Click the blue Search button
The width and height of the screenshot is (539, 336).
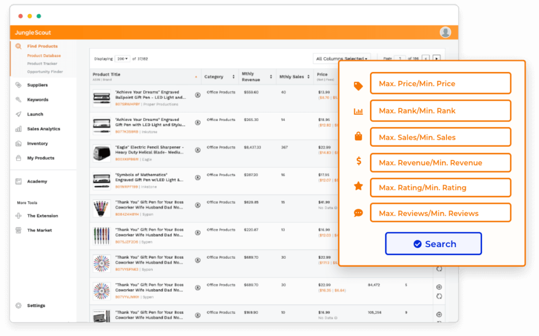tap(433, 243)
